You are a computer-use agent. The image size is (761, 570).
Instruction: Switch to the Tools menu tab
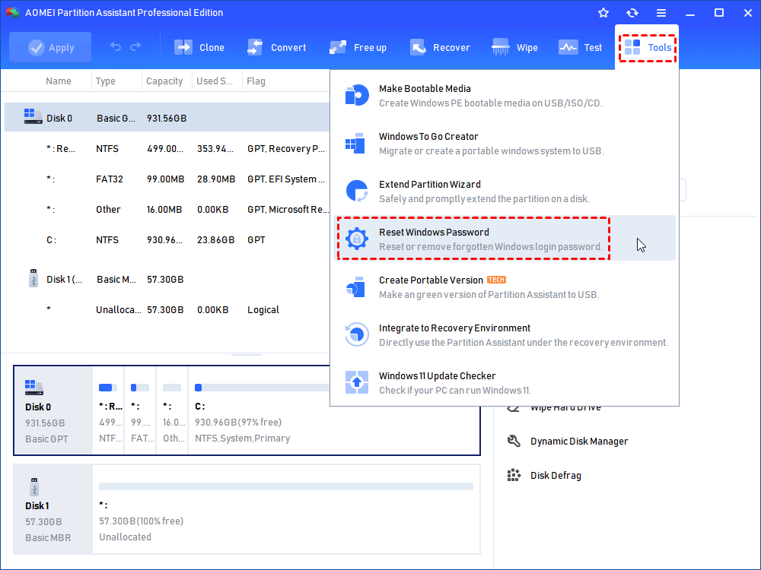point(647,47)
